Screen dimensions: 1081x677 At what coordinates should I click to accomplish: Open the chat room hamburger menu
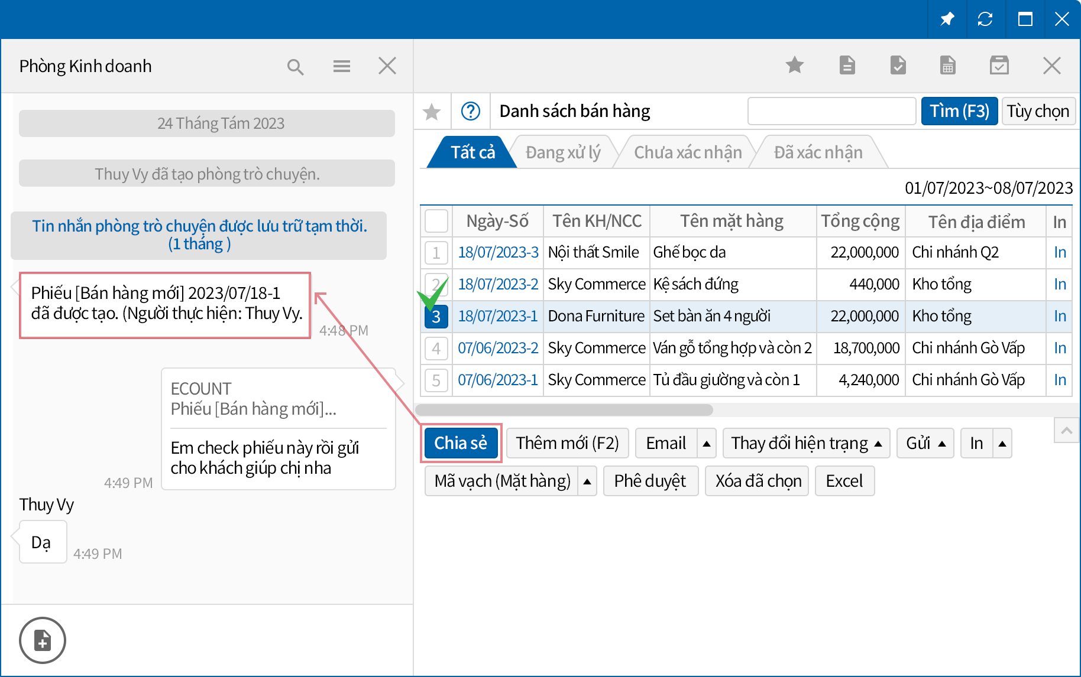[341, 66]
